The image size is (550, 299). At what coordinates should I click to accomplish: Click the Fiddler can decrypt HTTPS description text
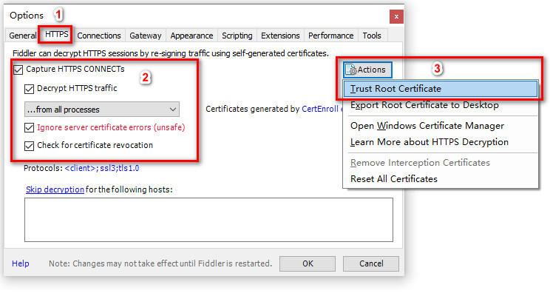(171, 53)
